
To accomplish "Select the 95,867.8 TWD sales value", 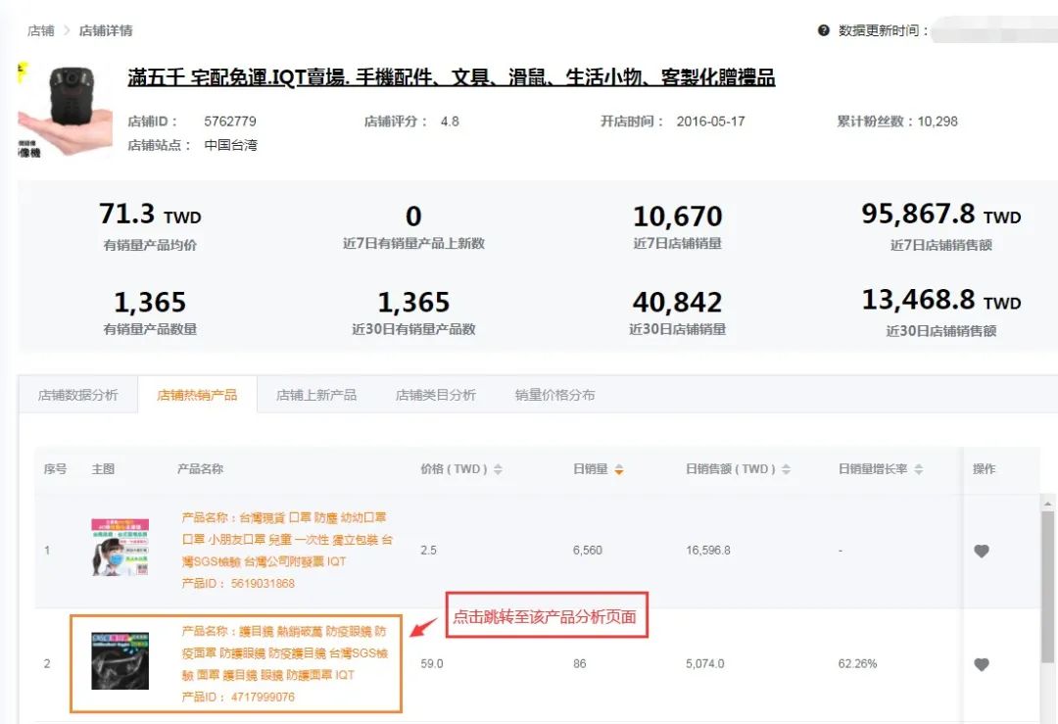I will (941, 215).
